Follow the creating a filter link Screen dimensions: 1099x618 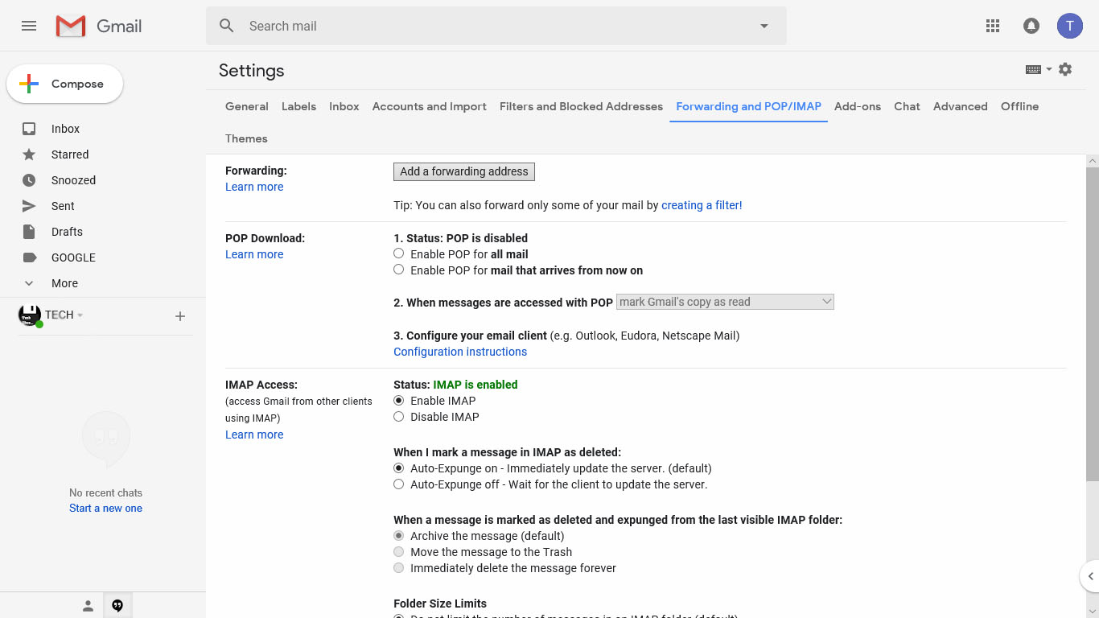(702, 205)
